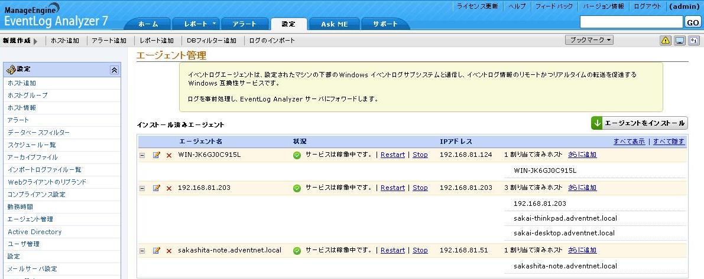Click the 設定 panel header icon
Image resolution: width=704 pixels, height=279 pixels.
11,70
